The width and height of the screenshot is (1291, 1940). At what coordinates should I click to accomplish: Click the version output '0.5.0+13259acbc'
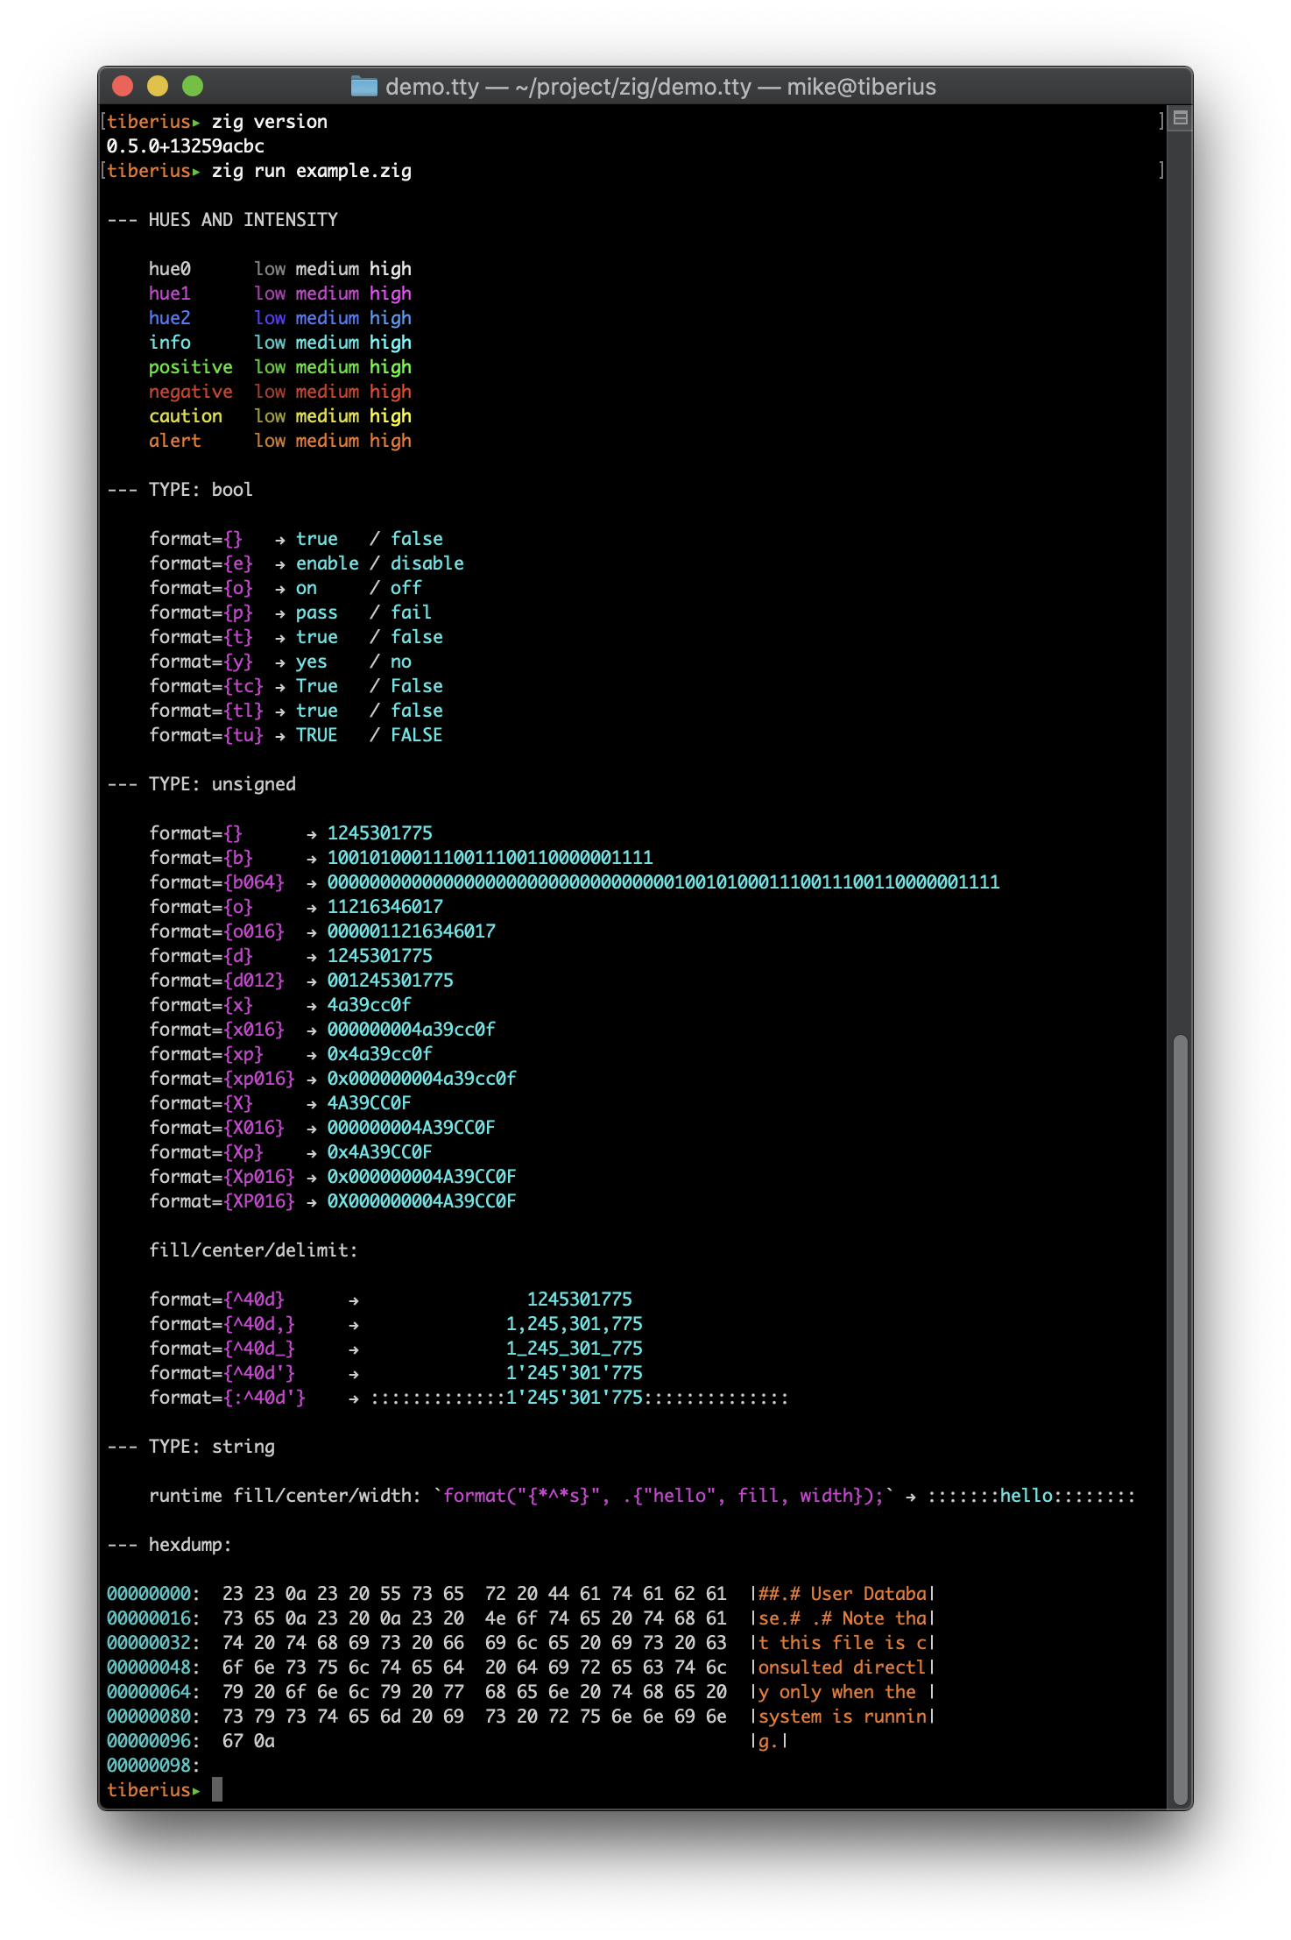(x=186, y=146)
